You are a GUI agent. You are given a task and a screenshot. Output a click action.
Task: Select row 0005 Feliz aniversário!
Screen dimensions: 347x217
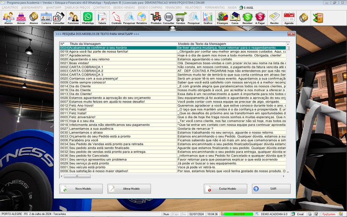click(x=173, y=117)
